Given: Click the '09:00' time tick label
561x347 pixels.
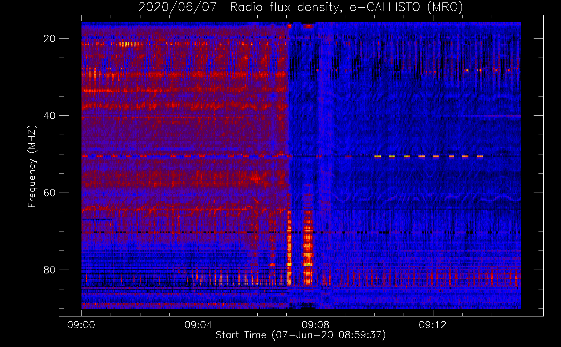Looking at the screenshot, I should coord(81,325).
